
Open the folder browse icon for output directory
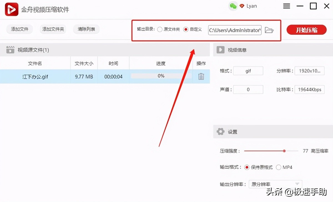pos(269,31)
